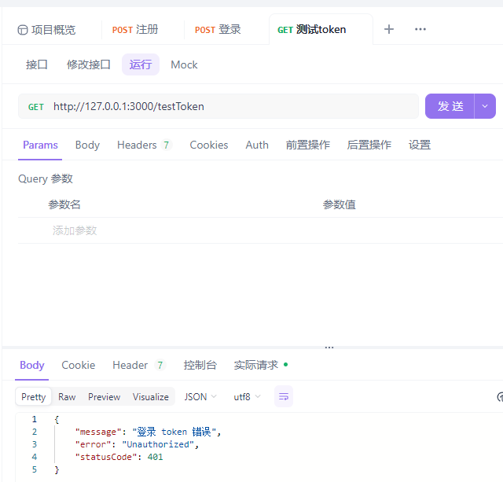Viewport: 503px width, 482px height.
Task: Click the 添加参数 parameter name field
Action: point(75,230)
